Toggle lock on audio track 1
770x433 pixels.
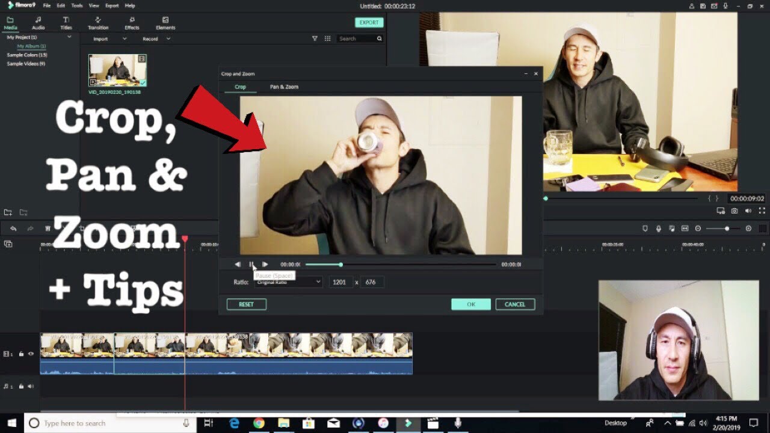(x=21, y=386)
